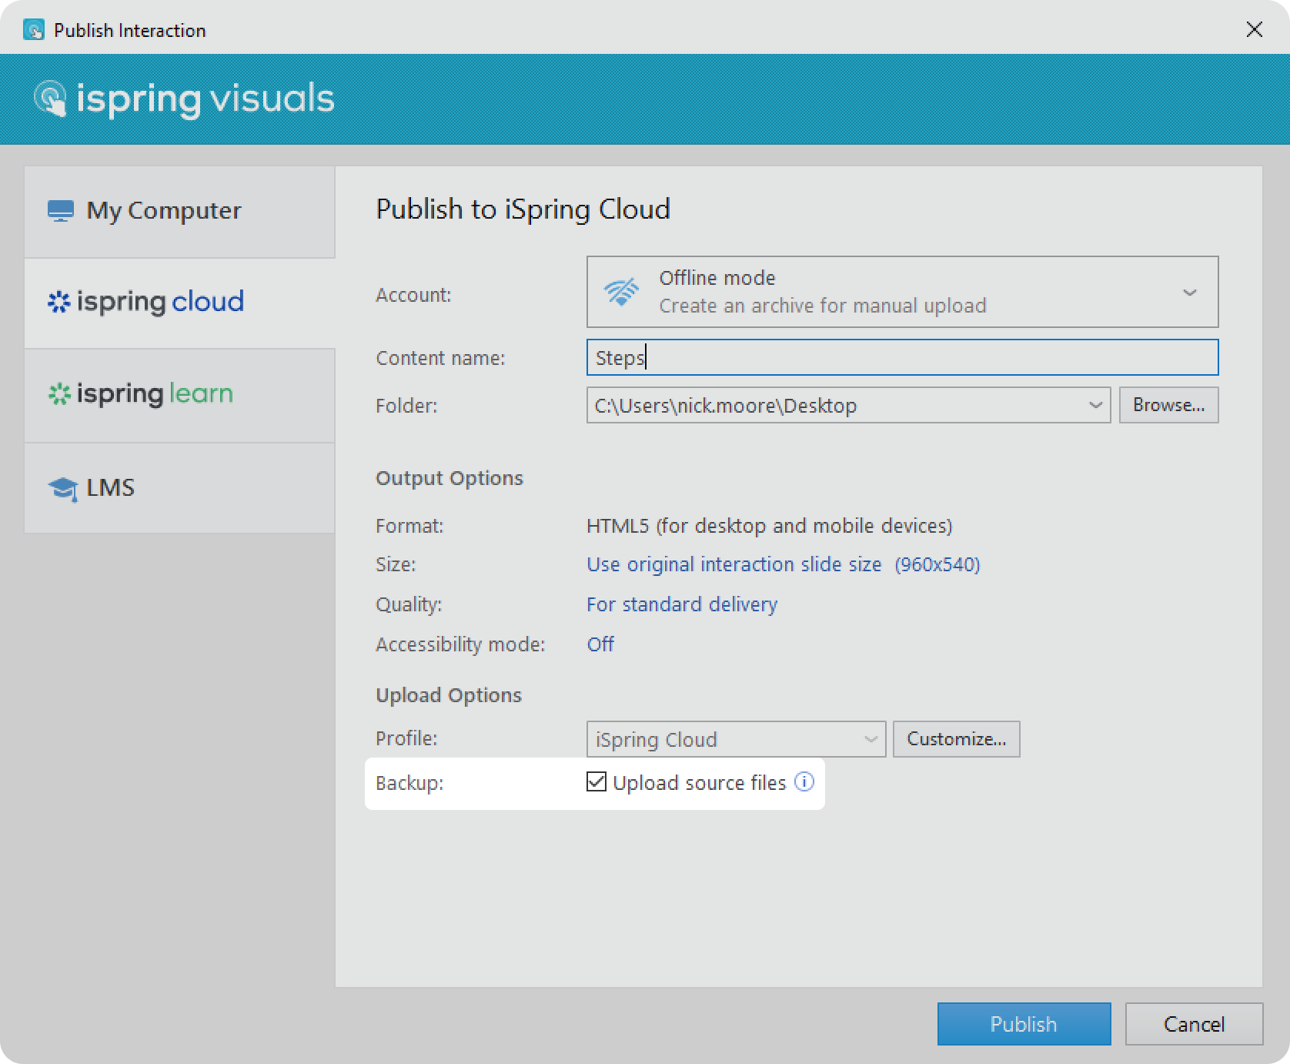This screenshot has height=1064, width=1290.
Task: Expand the Account dropdown
Action: [x=902, y=292]
